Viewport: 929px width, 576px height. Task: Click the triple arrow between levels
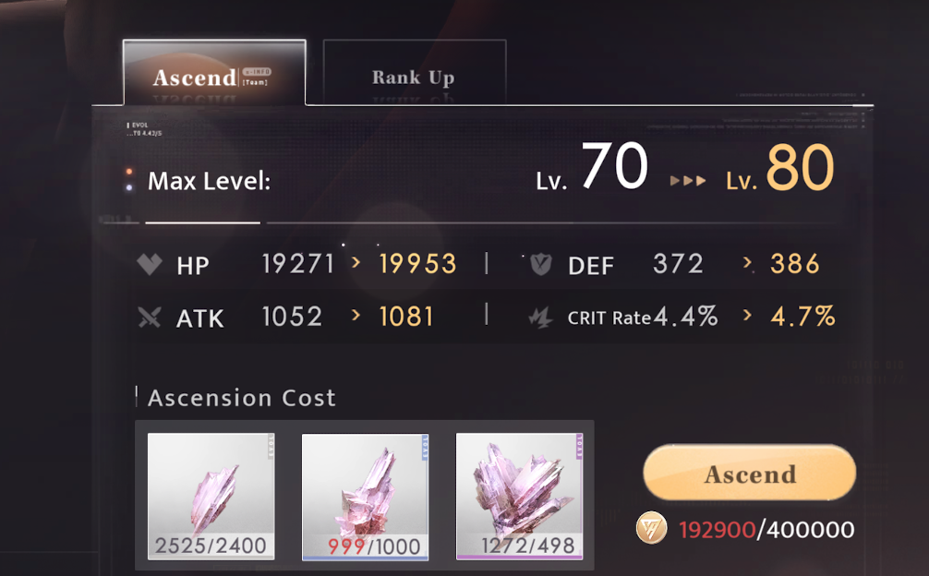click(x=688, y=181)
